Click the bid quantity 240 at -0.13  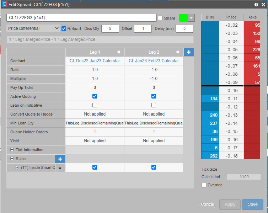pos(210,115)
